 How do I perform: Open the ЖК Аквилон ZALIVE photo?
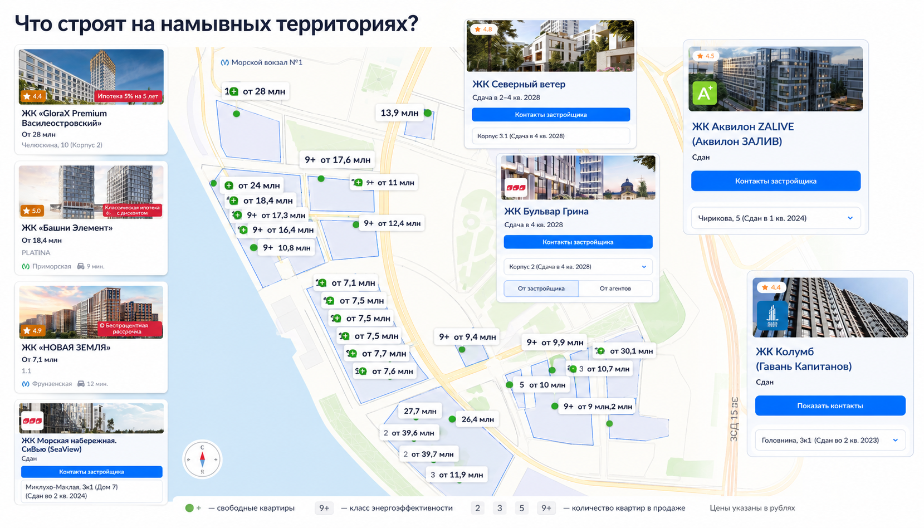776,79
